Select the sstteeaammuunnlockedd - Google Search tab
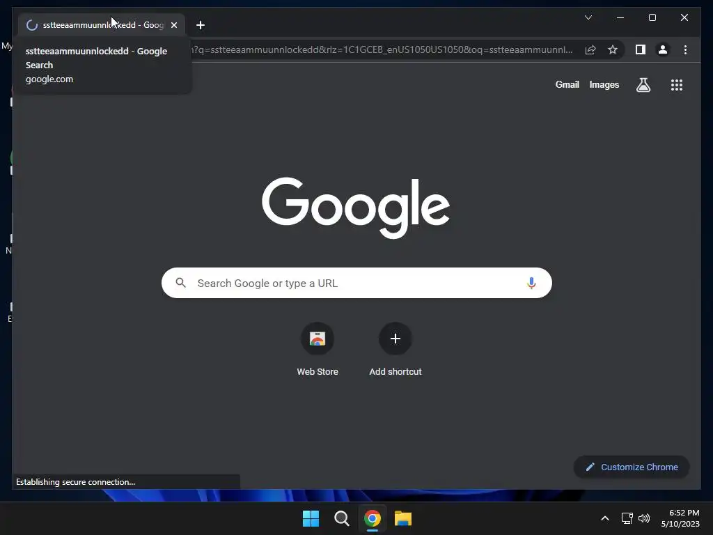The image size is (713, 535). pyautogui.click(x=102, y=25)
